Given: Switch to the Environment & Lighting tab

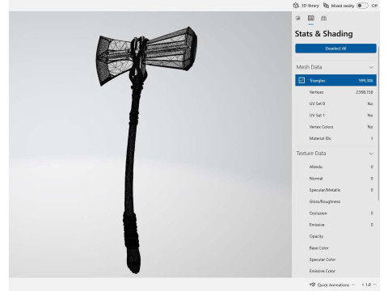Looking at the screenshot, I should 298,19.
